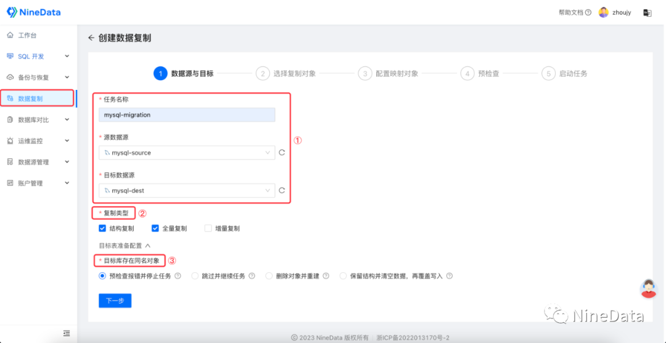Screen dimensions: 666x343
Task: Click step 4 circle 预检查
Action: pyautogui.click(x=467, y=73)
